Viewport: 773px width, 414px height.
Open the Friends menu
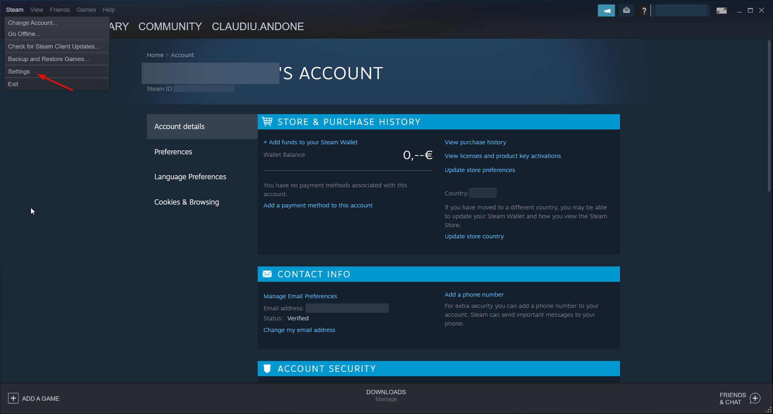[60, 10]
